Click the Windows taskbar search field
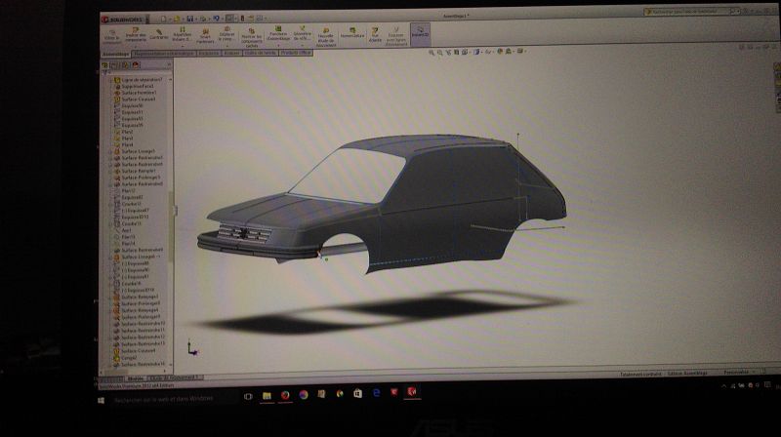Viewport: 781px width, 437px height. point(166,397)
